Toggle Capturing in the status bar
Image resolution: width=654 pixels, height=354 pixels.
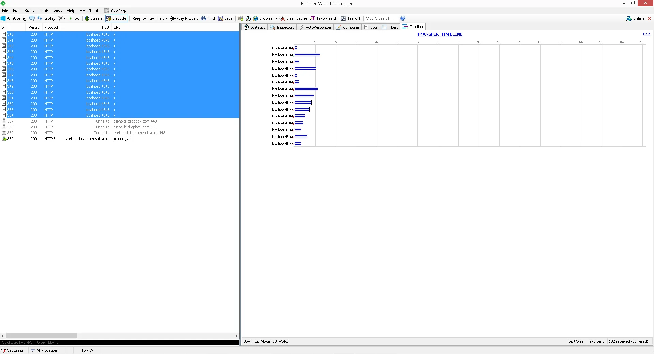(x=12, y=350)
